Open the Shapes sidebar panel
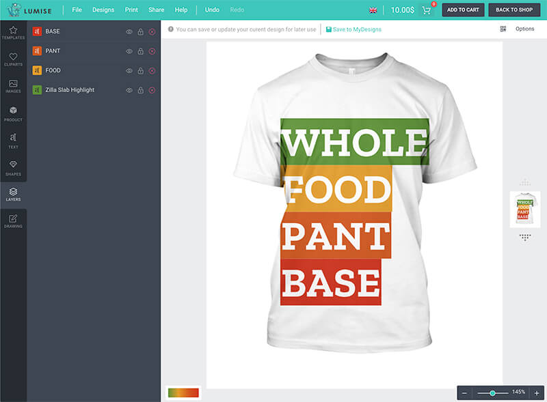 point(13,168)
